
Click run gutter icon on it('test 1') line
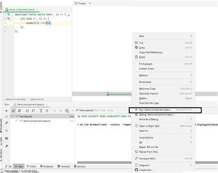9,18
